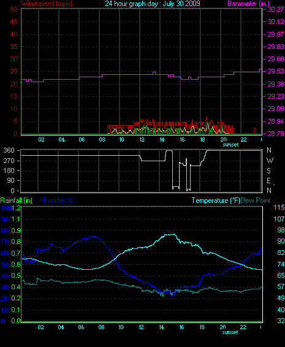This screenshot has height=347, width=285.
Task: Click the "Windspeed (mph)" axis title
Action: [x=47, y=4]
